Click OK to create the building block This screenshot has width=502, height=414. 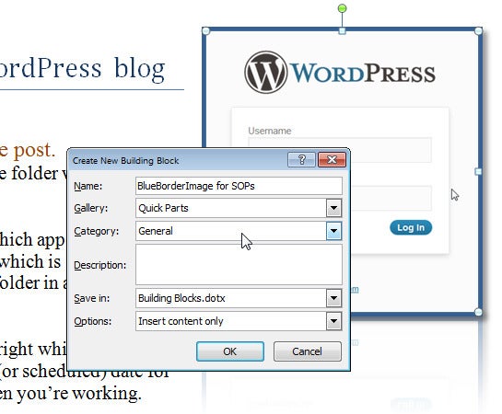pyautogui.click(x=230, y=351)
